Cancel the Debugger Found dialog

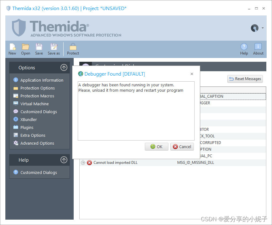coord(182,147)
